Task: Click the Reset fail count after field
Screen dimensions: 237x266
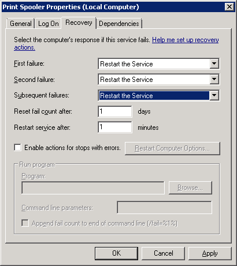Action: click(x=115, y=111)
